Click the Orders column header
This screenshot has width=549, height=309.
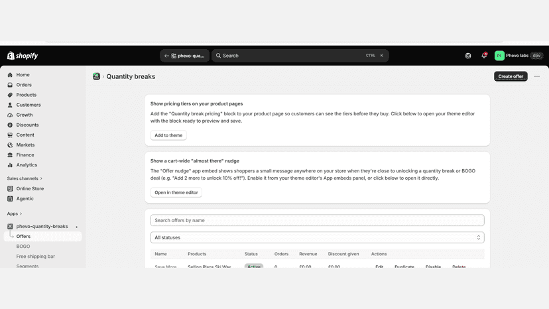click(x=281, y=254)
